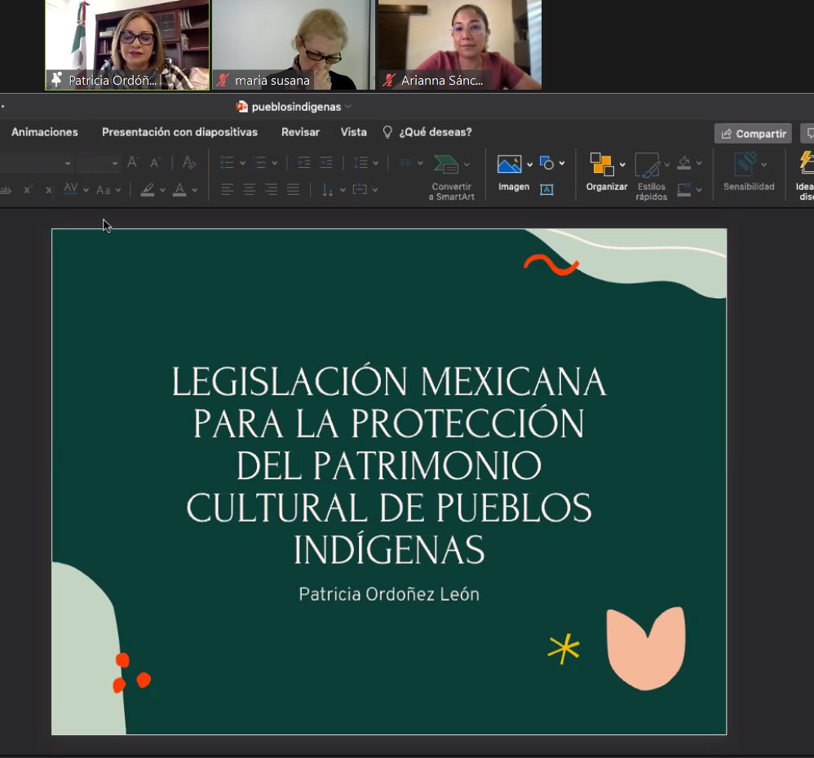814x758 pixels.
Task: Click the Compartir button
Action: click(x=753, y=134)
